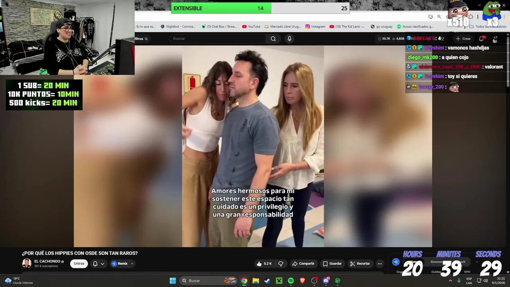The image size is (510, 287).
Task: Open Chat Box / Stream bookmark
Action: [x=219, y=27]
